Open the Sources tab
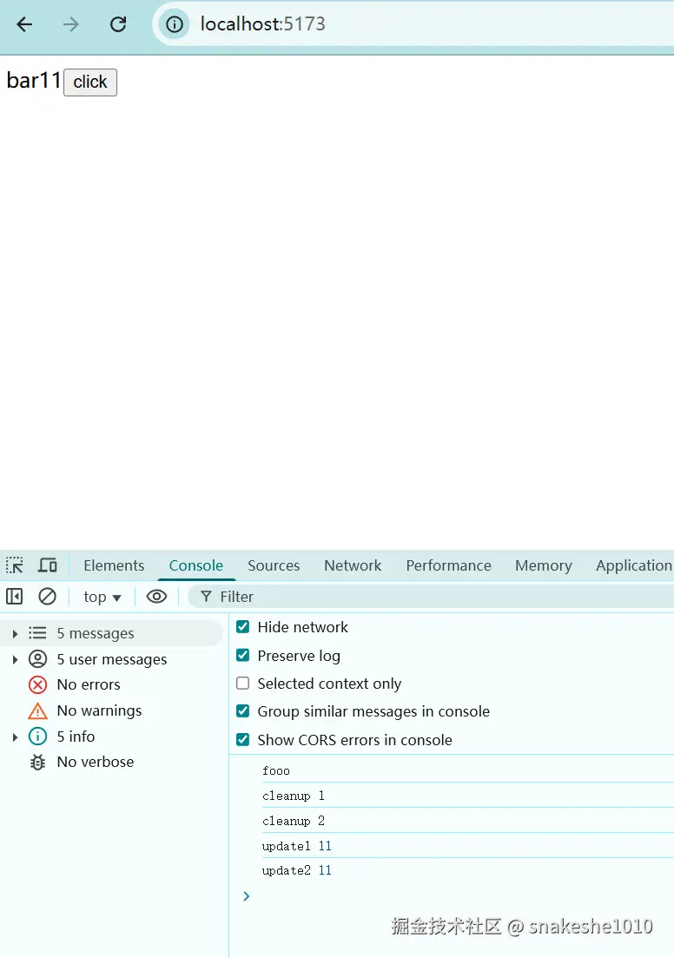 pyautogui.click(x=274, y=565)
